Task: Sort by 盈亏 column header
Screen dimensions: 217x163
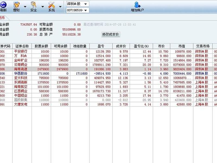Action: (x=101, y=46)
